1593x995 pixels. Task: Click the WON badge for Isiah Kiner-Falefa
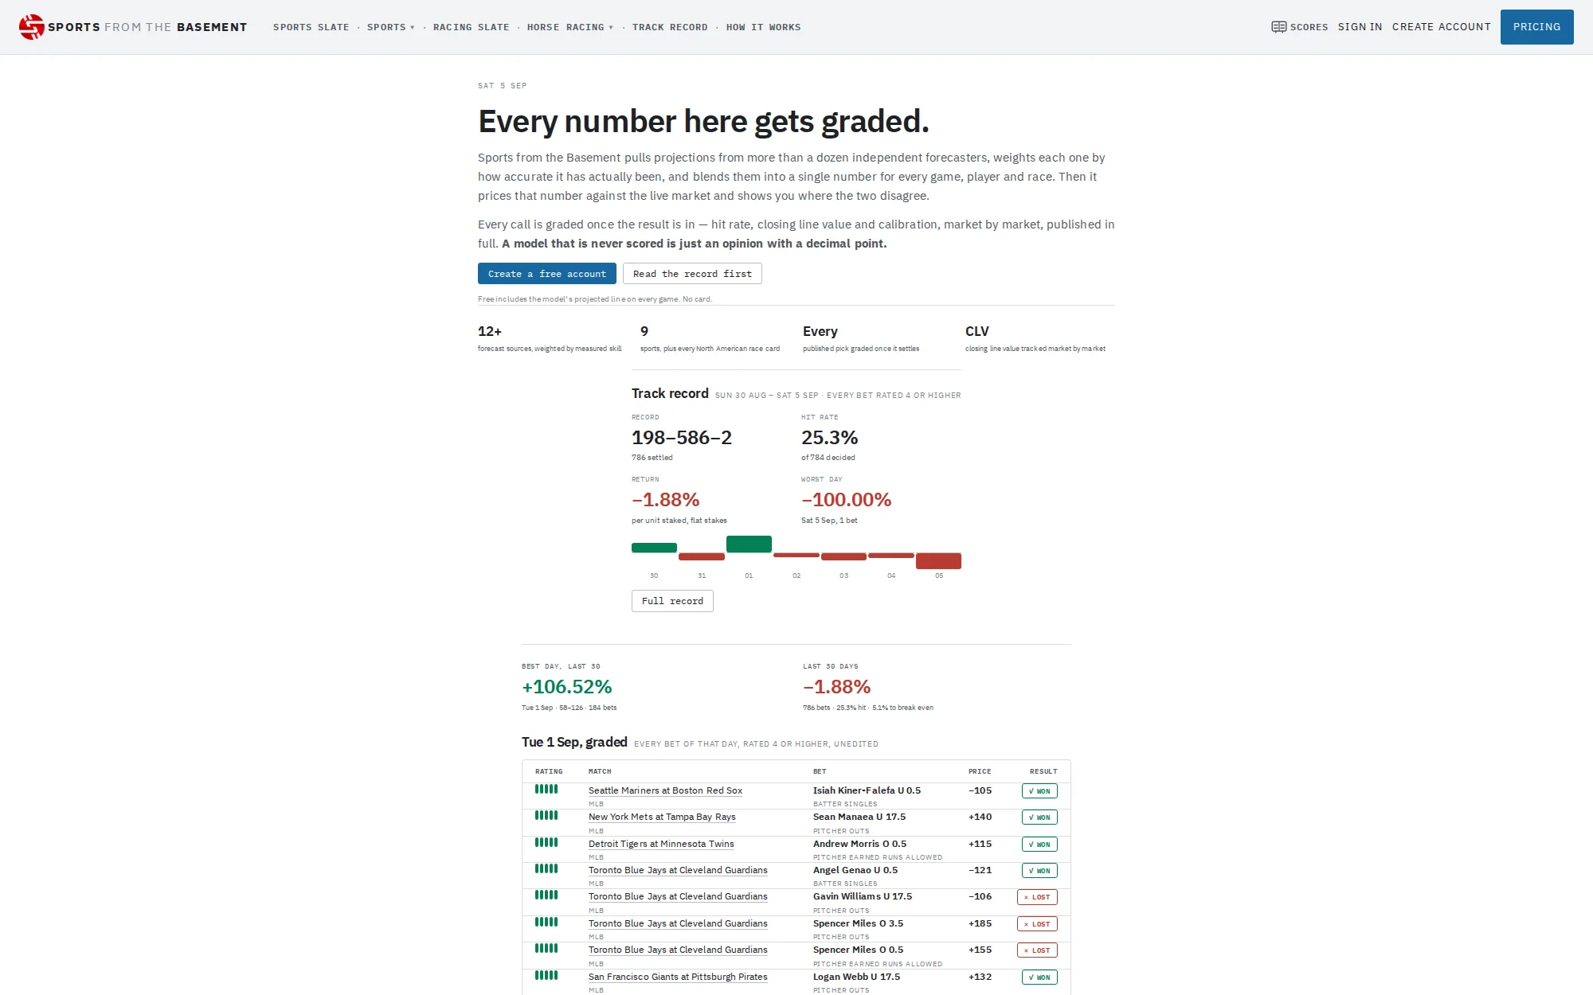tap(1039, 791)
